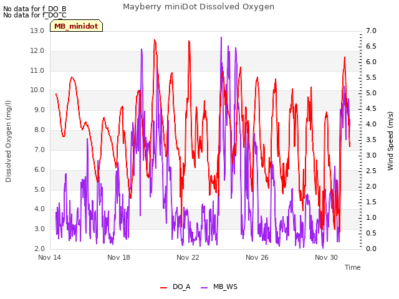Click the 6.0 left axis tick label
This screenshot has width=399, height=299.
(x=39, y=169)
